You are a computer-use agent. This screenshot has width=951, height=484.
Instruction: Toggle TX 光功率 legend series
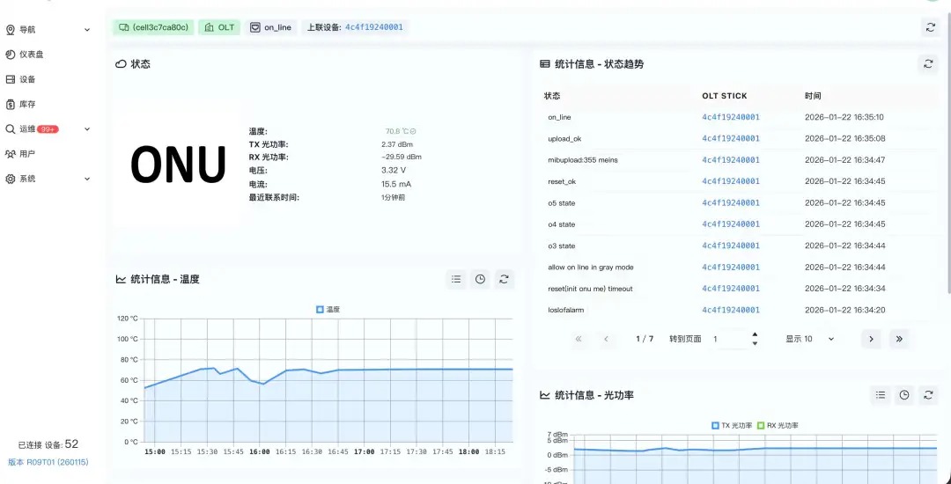tap(732, 426)
